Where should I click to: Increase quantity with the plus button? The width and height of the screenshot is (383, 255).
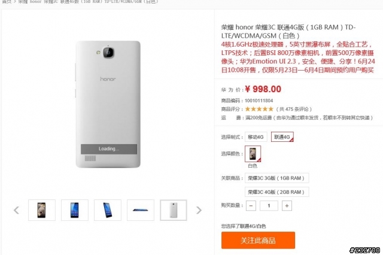click(287, 206)
